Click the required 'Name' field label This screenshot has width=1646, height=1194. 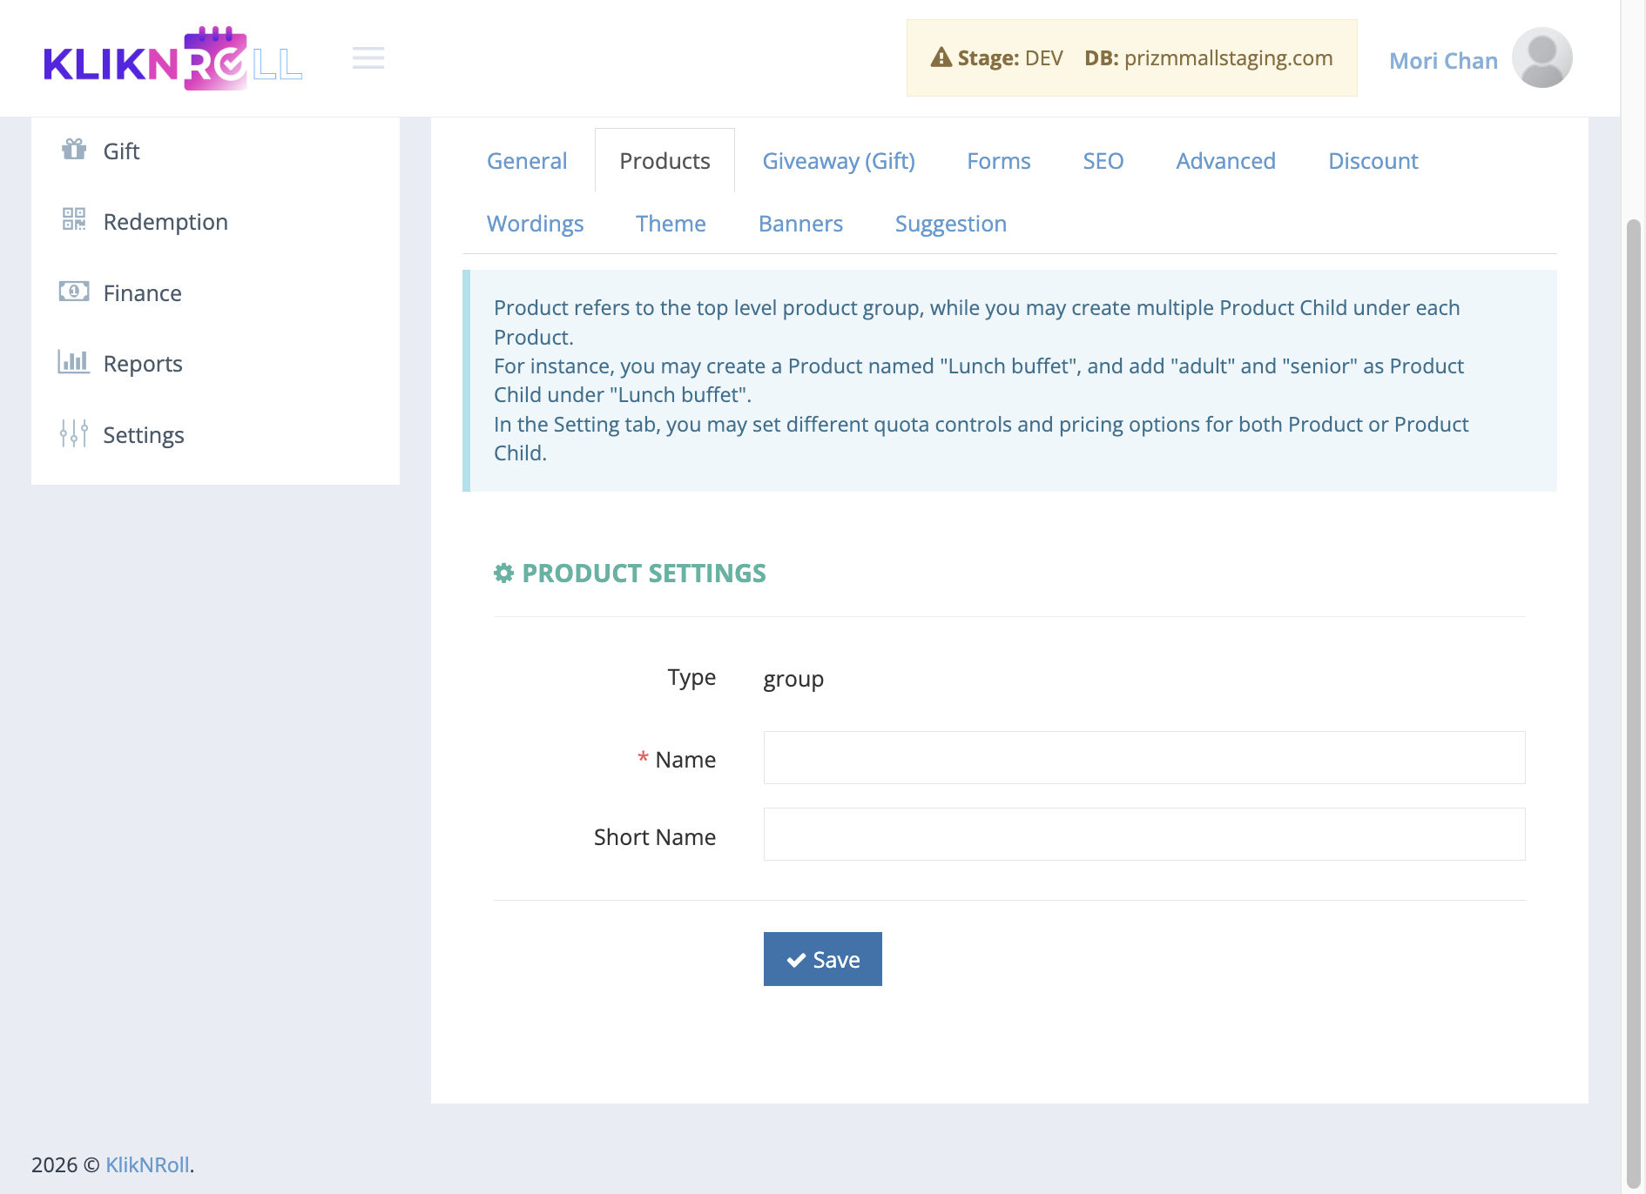(676, 759)
